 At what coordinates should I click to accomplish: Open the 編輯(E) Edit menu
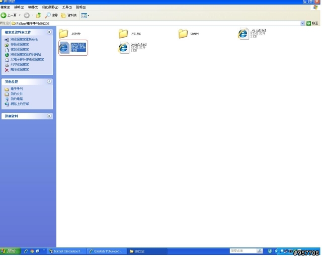(x=19, y=8)
